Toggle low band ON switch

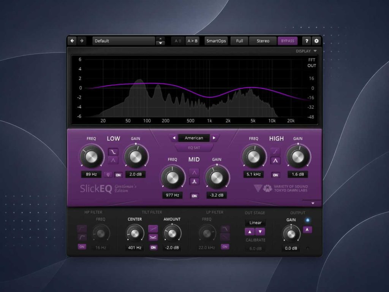pos(119,175)
